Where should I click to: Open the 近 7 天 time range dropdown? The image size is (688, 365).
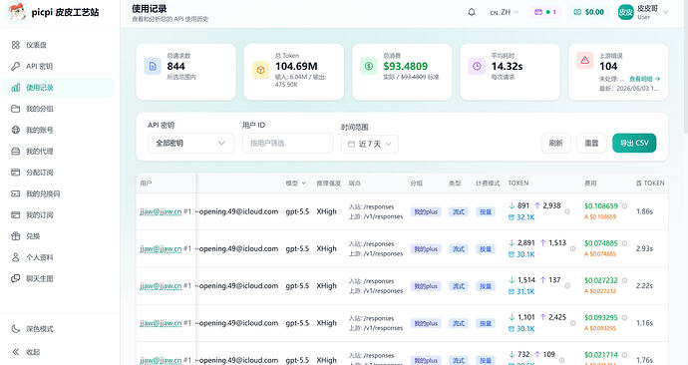tap(370, 144)
